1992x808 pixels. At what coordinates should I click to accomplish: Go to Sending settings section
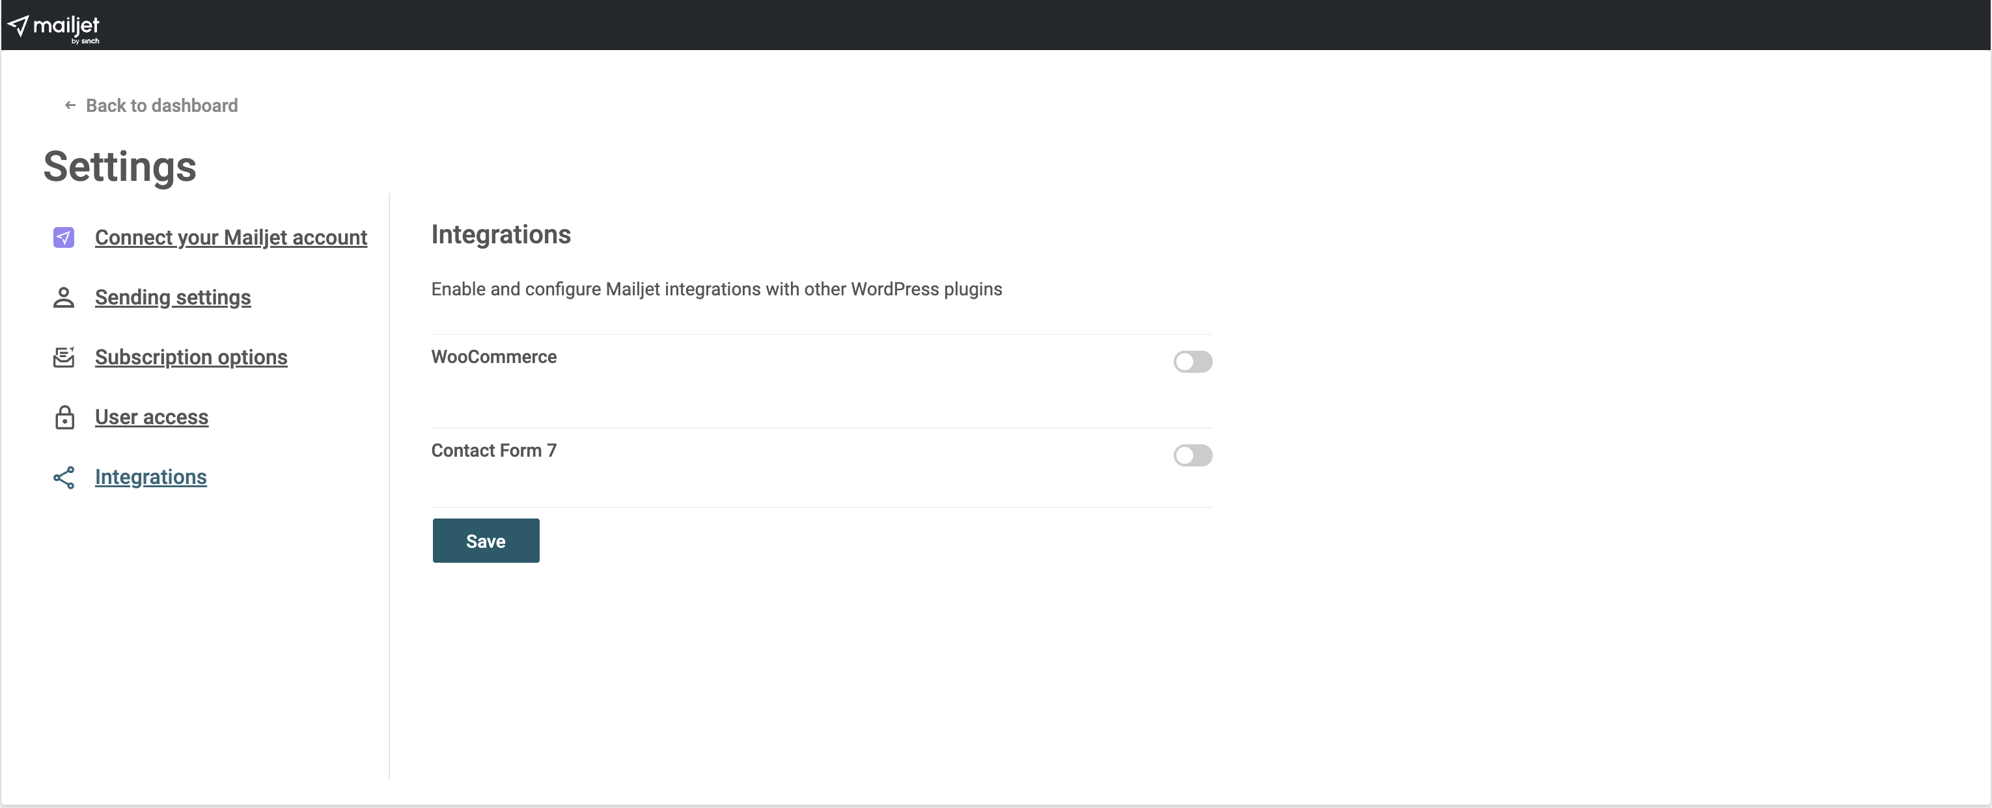pos(173,297)
